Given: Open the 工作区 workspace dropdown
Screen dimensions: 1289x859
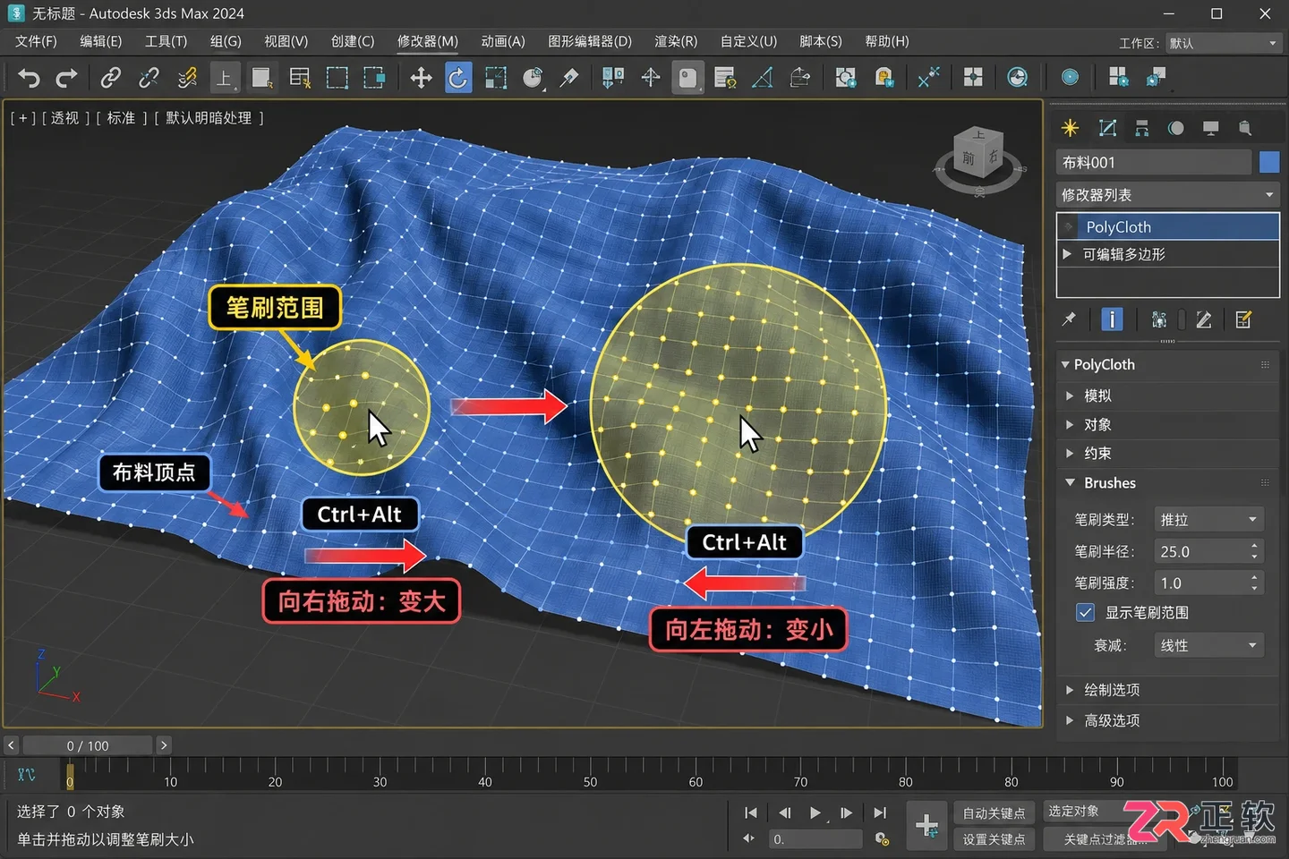Looking at the screenshot, I should click(1223, 43).
